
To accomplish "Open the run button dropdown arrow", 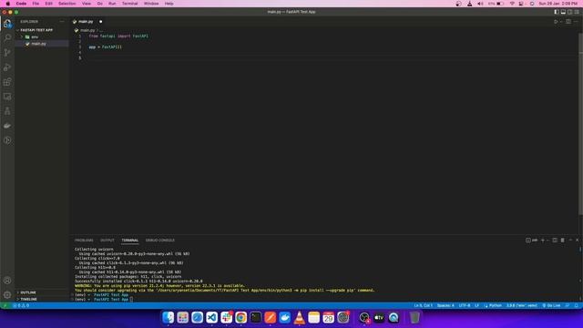I will click(x=561, y=22).
